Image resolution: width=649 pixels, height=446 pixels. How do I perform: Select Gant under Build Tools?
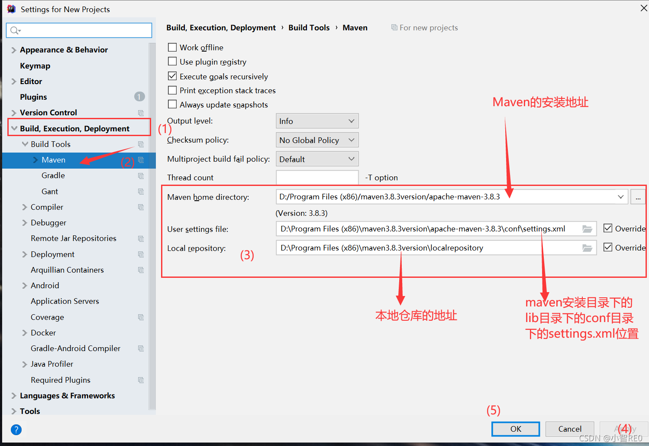tap(50, 191)
